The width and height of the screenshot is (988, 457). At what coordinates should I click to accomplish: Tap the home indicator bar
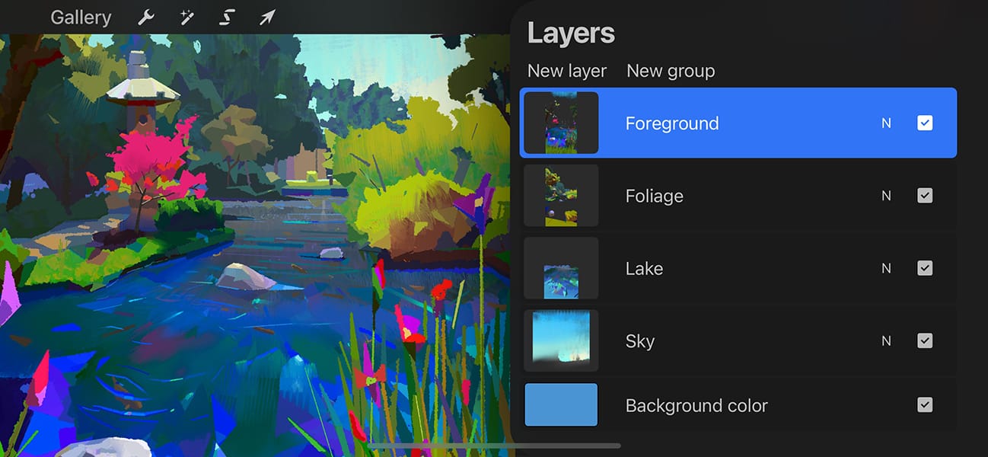click(x=496, y=446)
